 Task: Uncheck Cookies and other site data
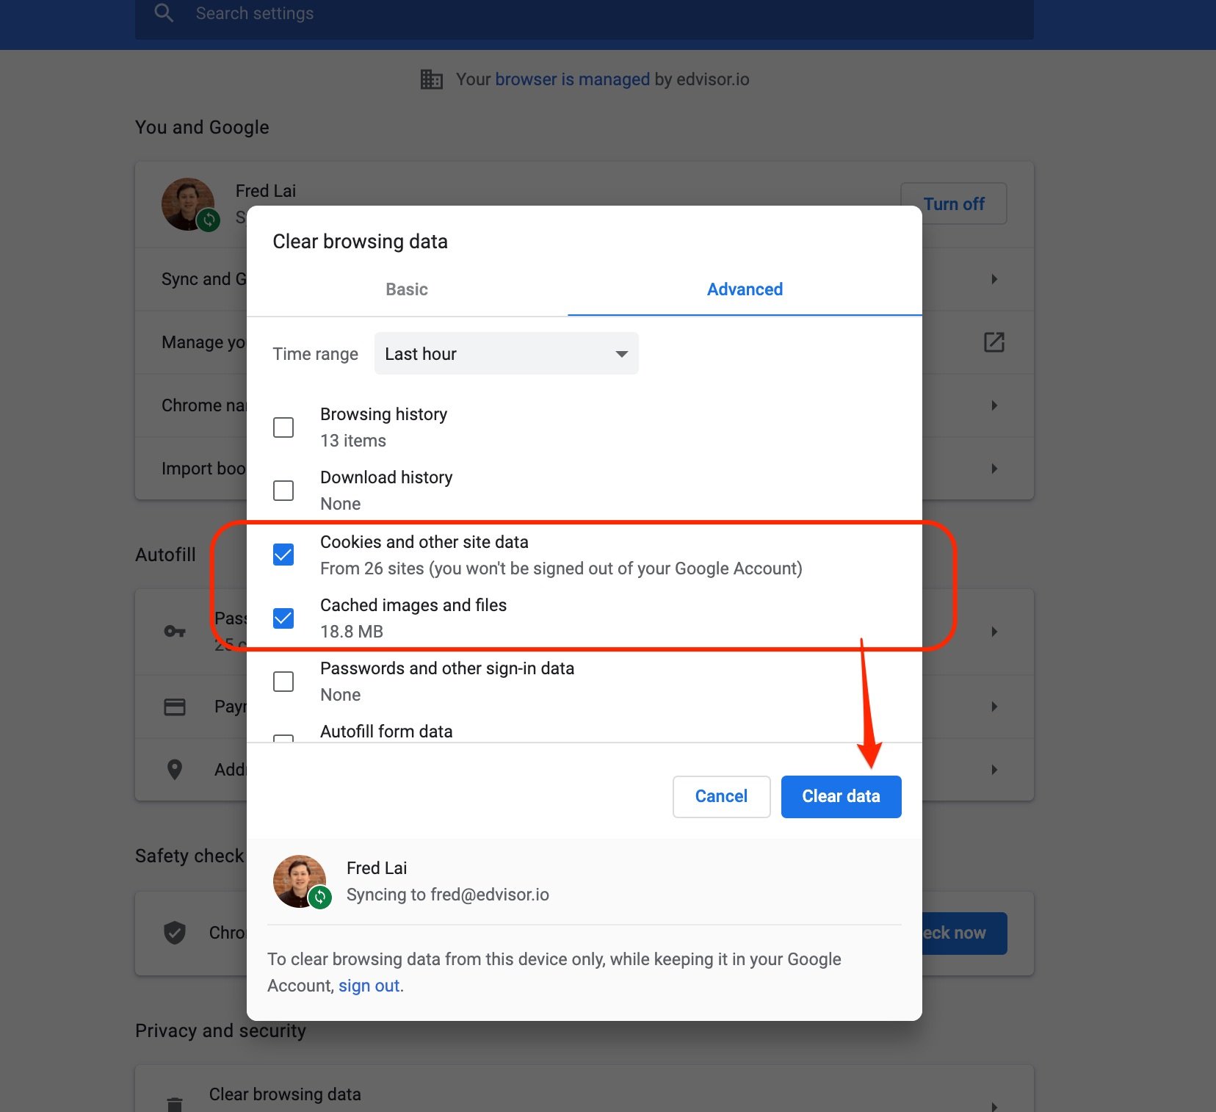(283, 555)
